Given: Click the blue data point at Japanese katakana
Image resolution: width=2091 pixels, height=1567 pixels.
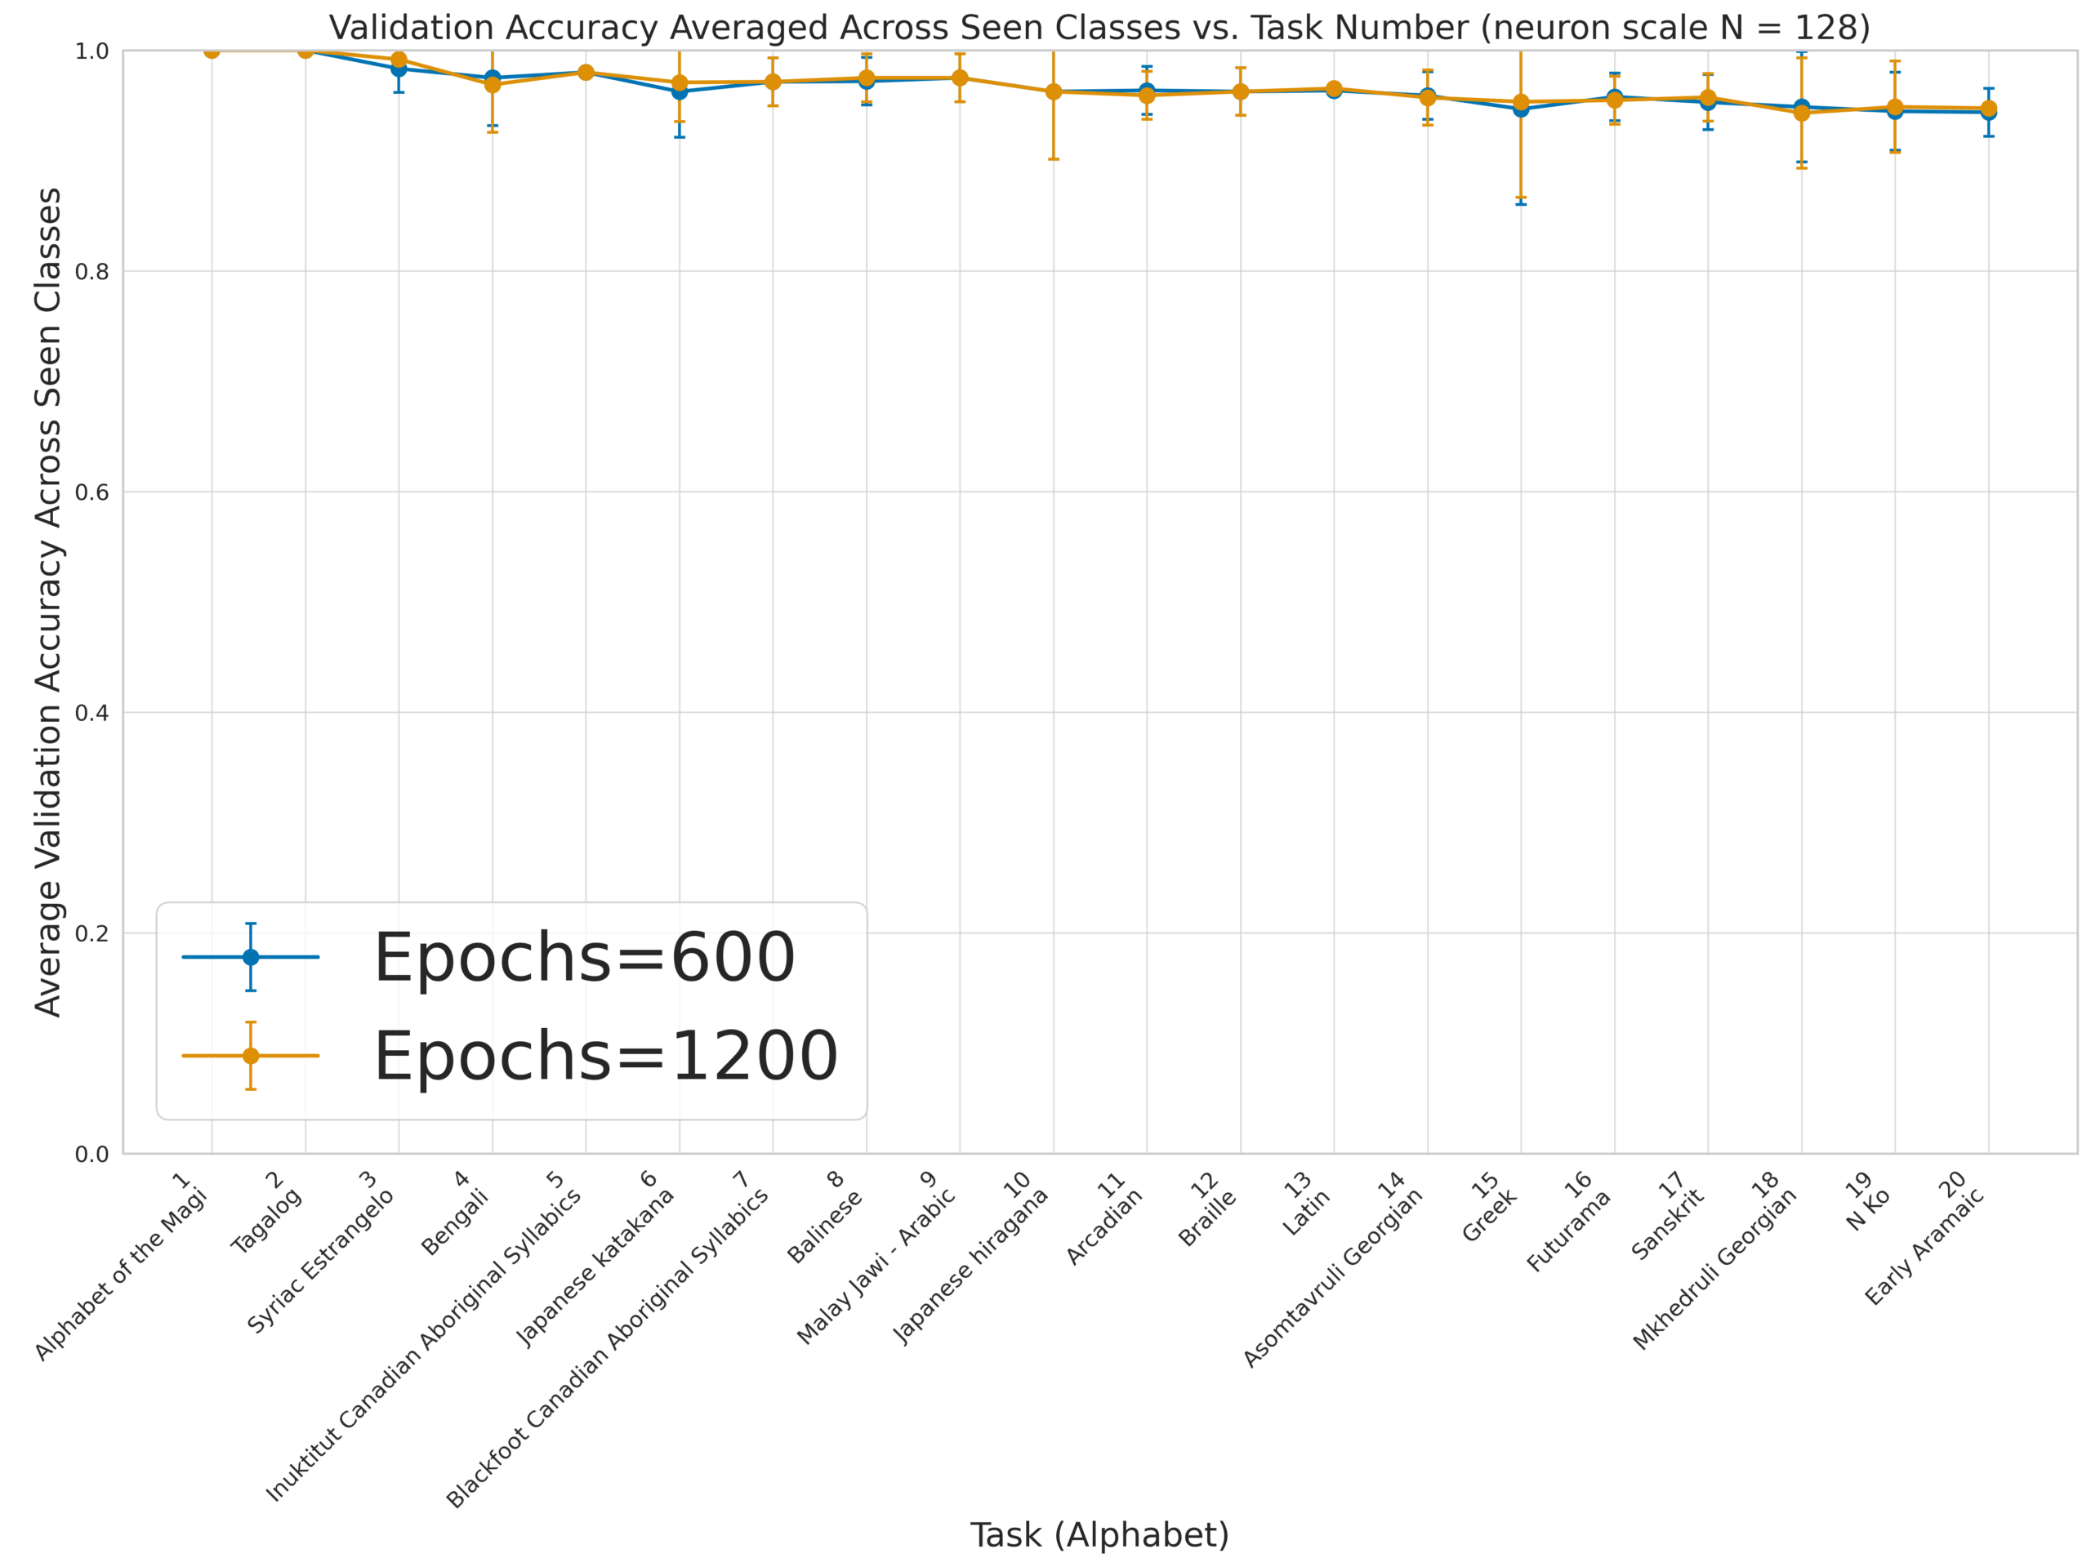Looking at the screenshot, I should 680,91.
